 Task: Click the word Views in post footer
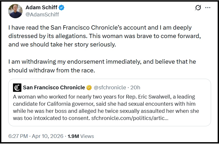(87, 136)
